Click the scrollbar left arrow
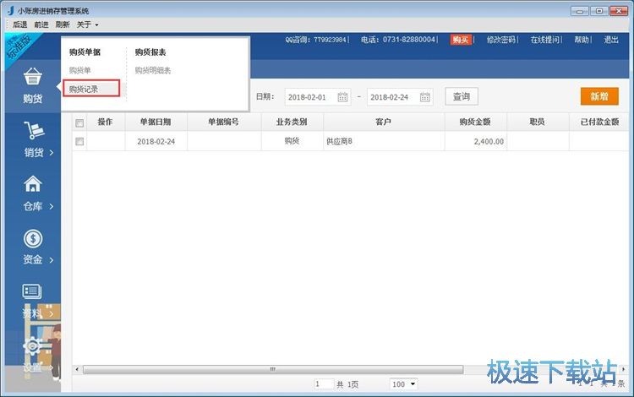634x397 pixels. tap(77, 369)
